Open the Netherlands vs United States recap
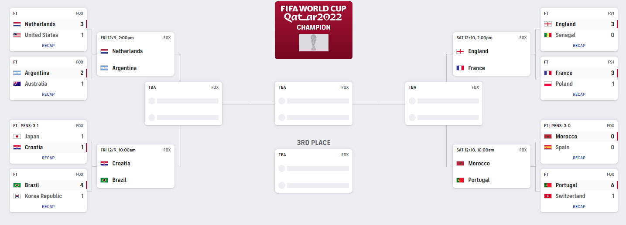626x225 pixels. [48, 46]
